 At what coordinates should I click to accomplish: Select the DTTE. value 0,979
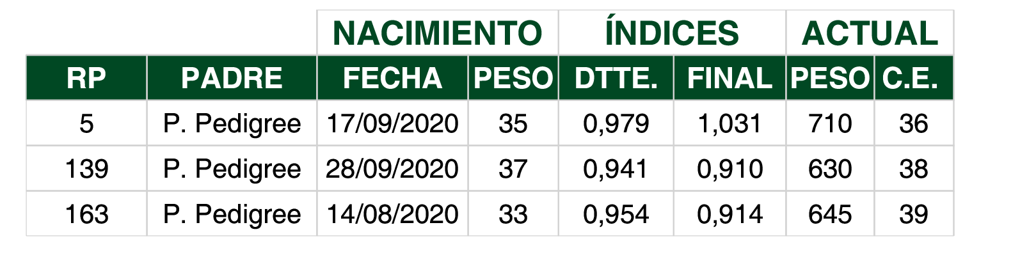[x=616, y=123]
